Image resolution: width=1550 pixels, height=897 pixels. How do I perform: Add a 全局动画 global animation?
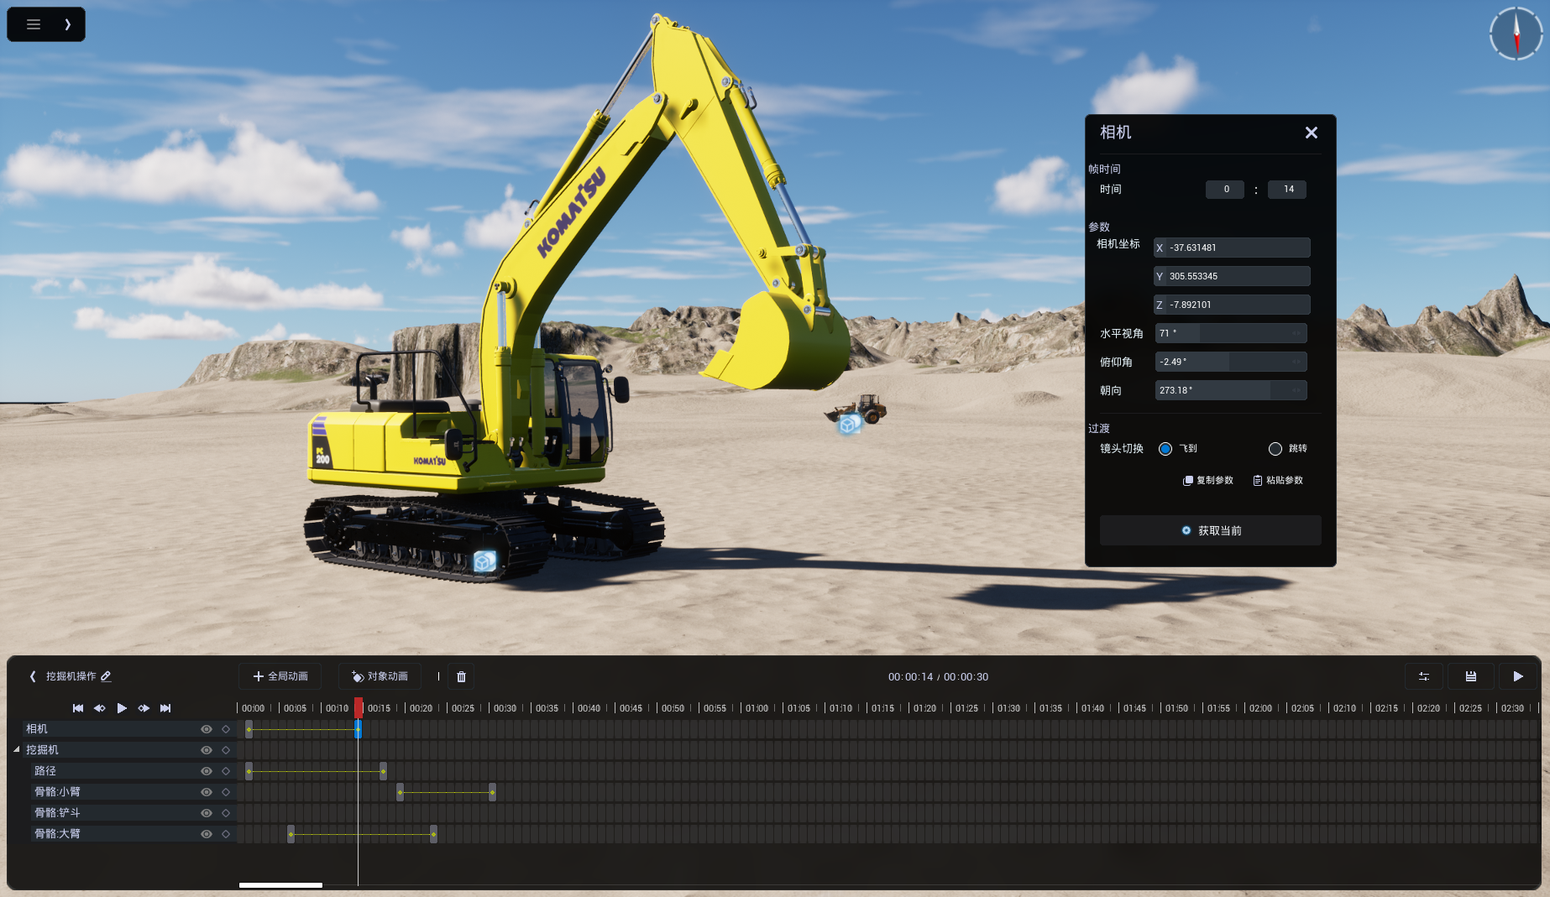click(280, 676)
